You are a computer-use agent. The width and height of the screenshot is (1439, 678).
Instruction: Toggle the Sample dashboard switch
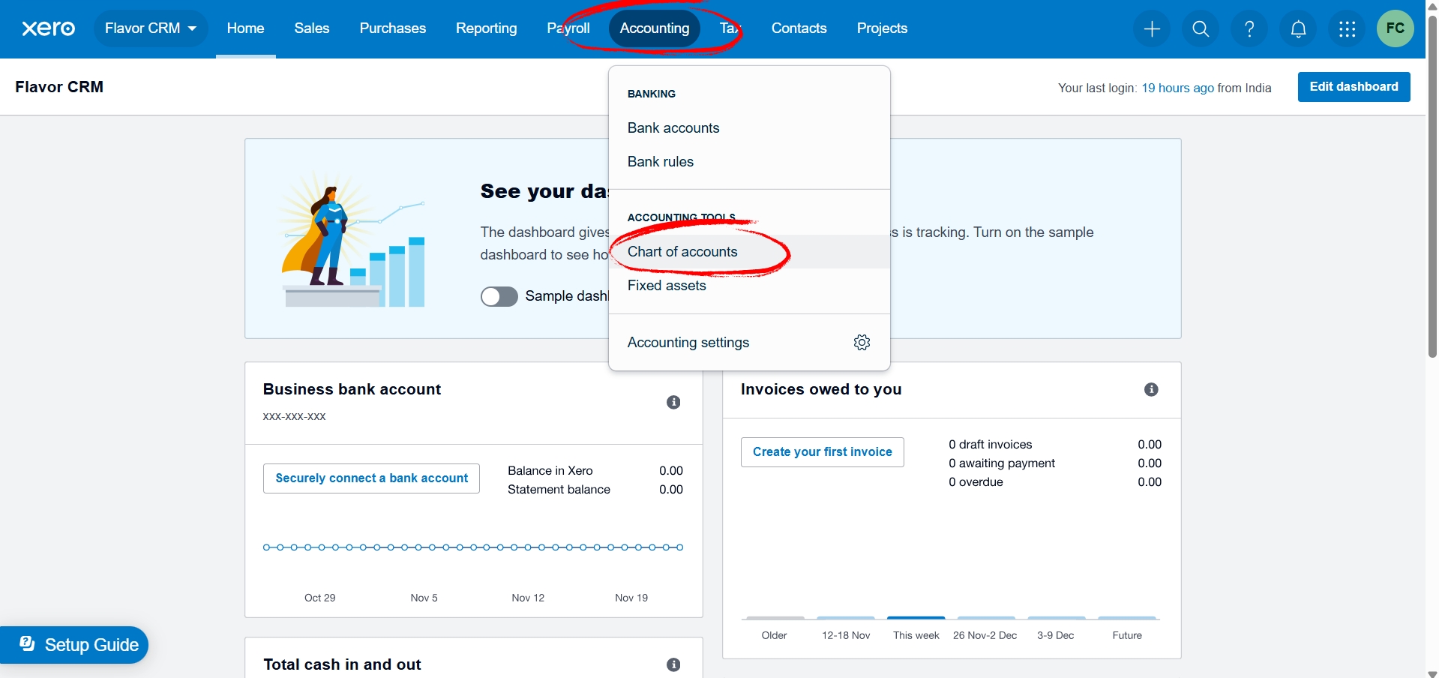click(499, 297)
